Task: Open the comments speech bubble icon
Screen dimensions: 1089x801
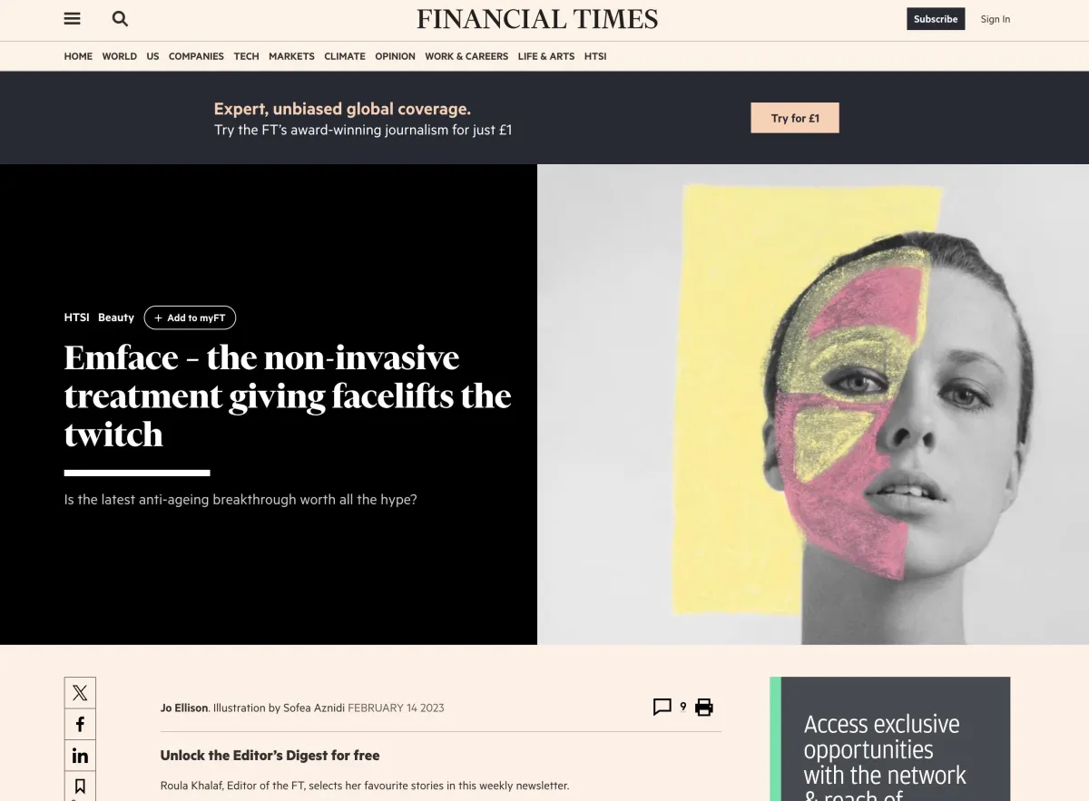Action: [662, 708]
